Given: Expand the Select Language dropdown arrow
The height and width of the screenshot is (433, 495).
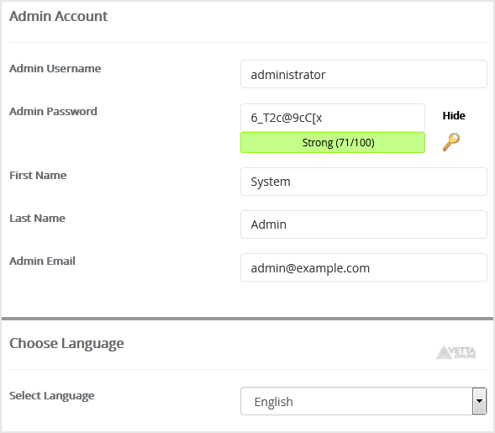Looking at the screenshot, I should (479, 401).
